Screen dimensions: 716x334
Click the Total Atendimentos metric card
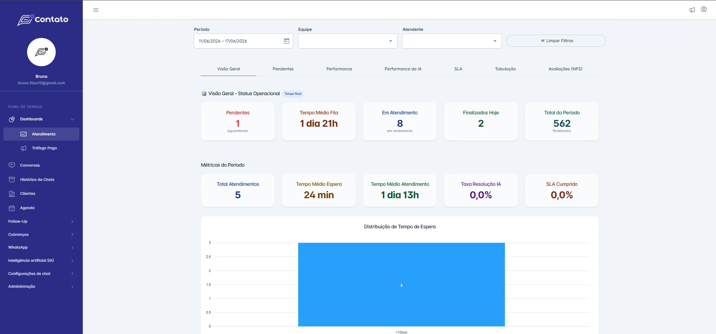pos(238,190)
